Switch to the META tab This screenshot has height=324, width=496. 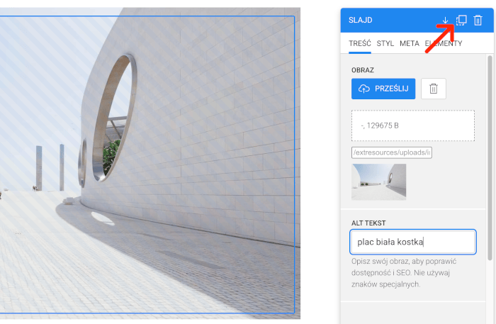pos(409,43)
